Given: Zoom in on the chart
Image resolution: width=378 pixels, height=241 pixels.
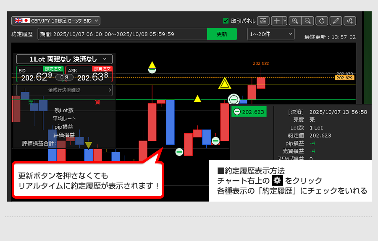Looking at the screenshot, I should click(x=295, y=21).
